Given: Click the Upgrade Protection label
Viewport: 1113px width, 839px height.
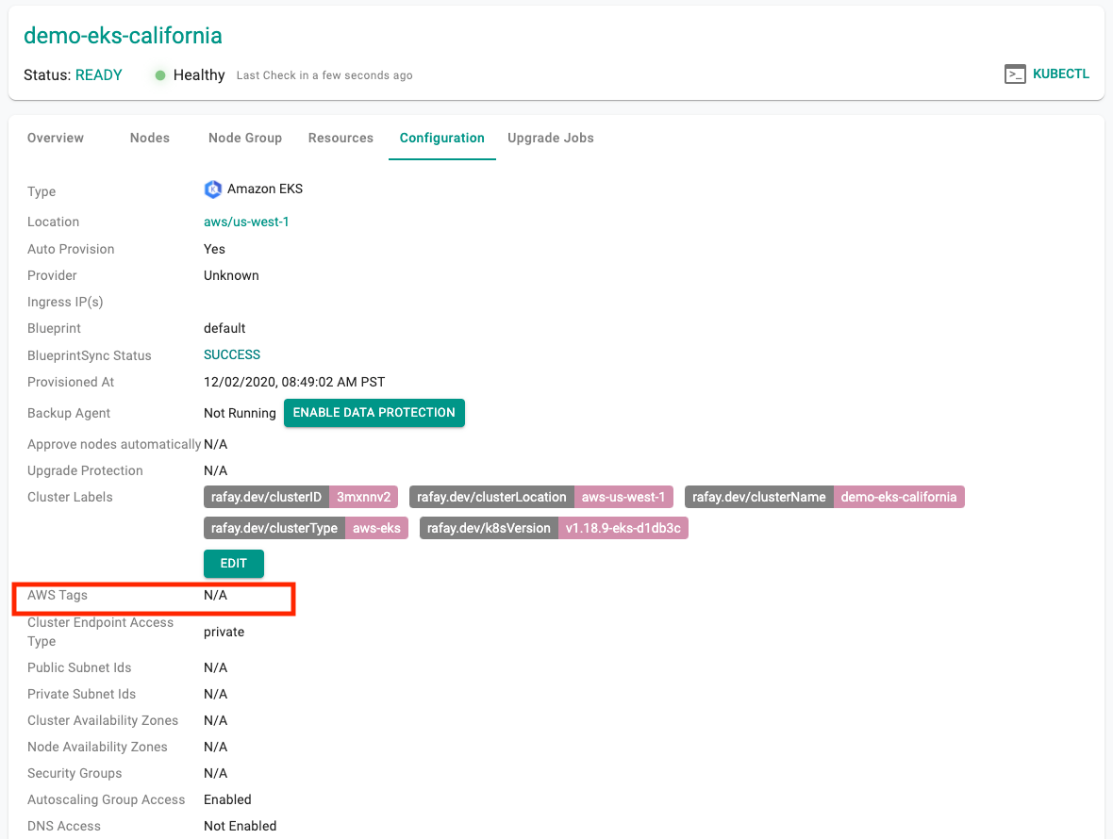Looking at the screenshot, I should point(85,471).
